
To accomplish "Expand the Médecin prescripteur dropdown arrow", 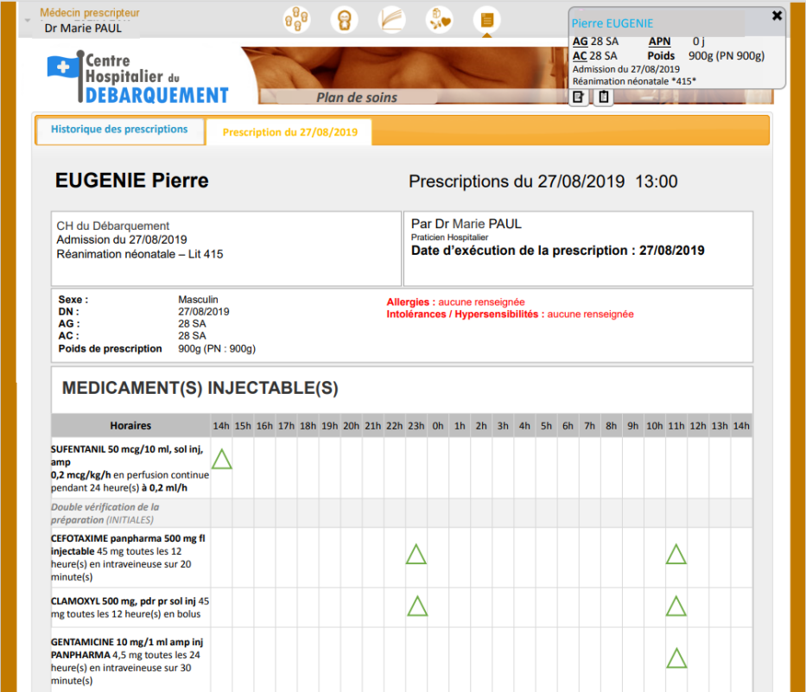I will pos(27,20).
